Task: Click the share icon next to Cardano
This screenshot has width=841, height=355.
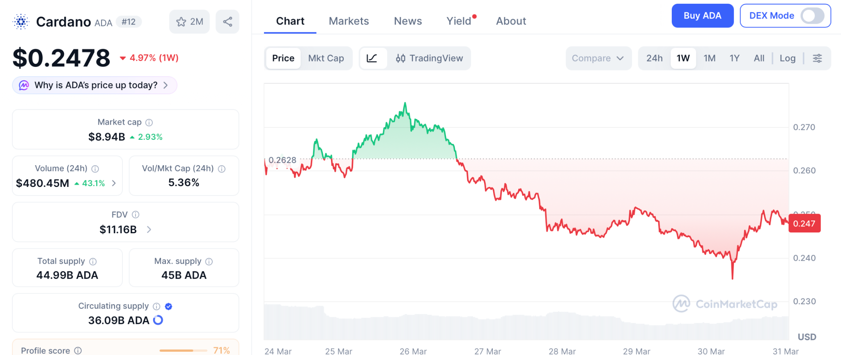Action: point(227,22)
